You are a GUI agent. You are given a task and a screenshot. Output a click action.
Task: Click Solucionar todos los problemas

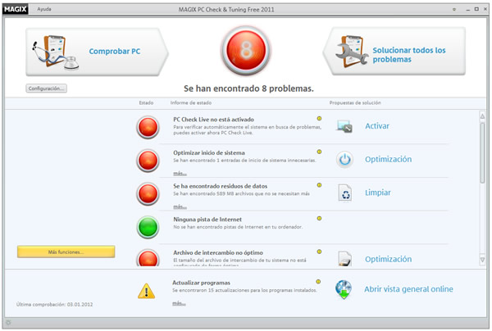394,51
